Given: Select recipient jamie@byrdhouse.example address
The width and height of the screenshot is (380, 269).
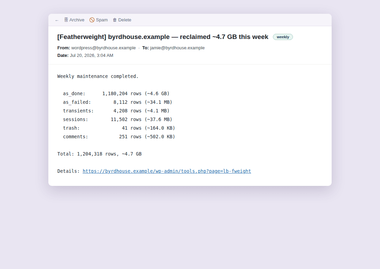Looking at the screenshot, I should click(177, 48).
